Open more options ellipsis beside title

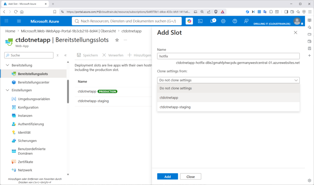(x=125, y=40)
